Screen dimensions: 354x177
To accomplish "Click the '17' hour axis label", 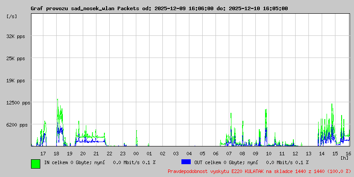I will (43, 154).
